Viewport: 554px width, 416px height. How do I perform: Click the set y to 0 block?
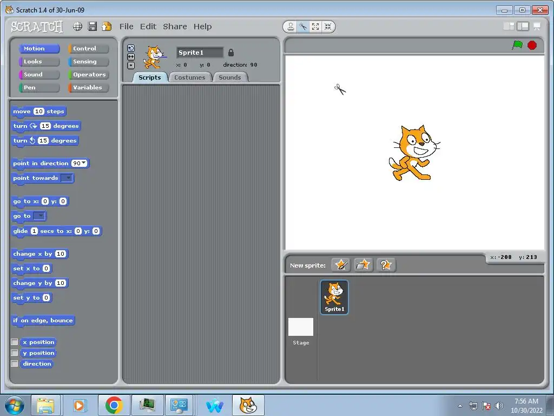pos(31,298)
